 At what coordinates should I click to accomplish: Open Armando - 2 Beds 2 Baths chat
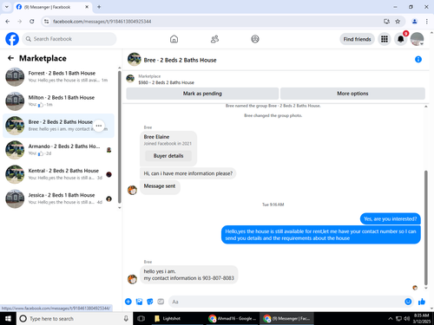point(59,150)
